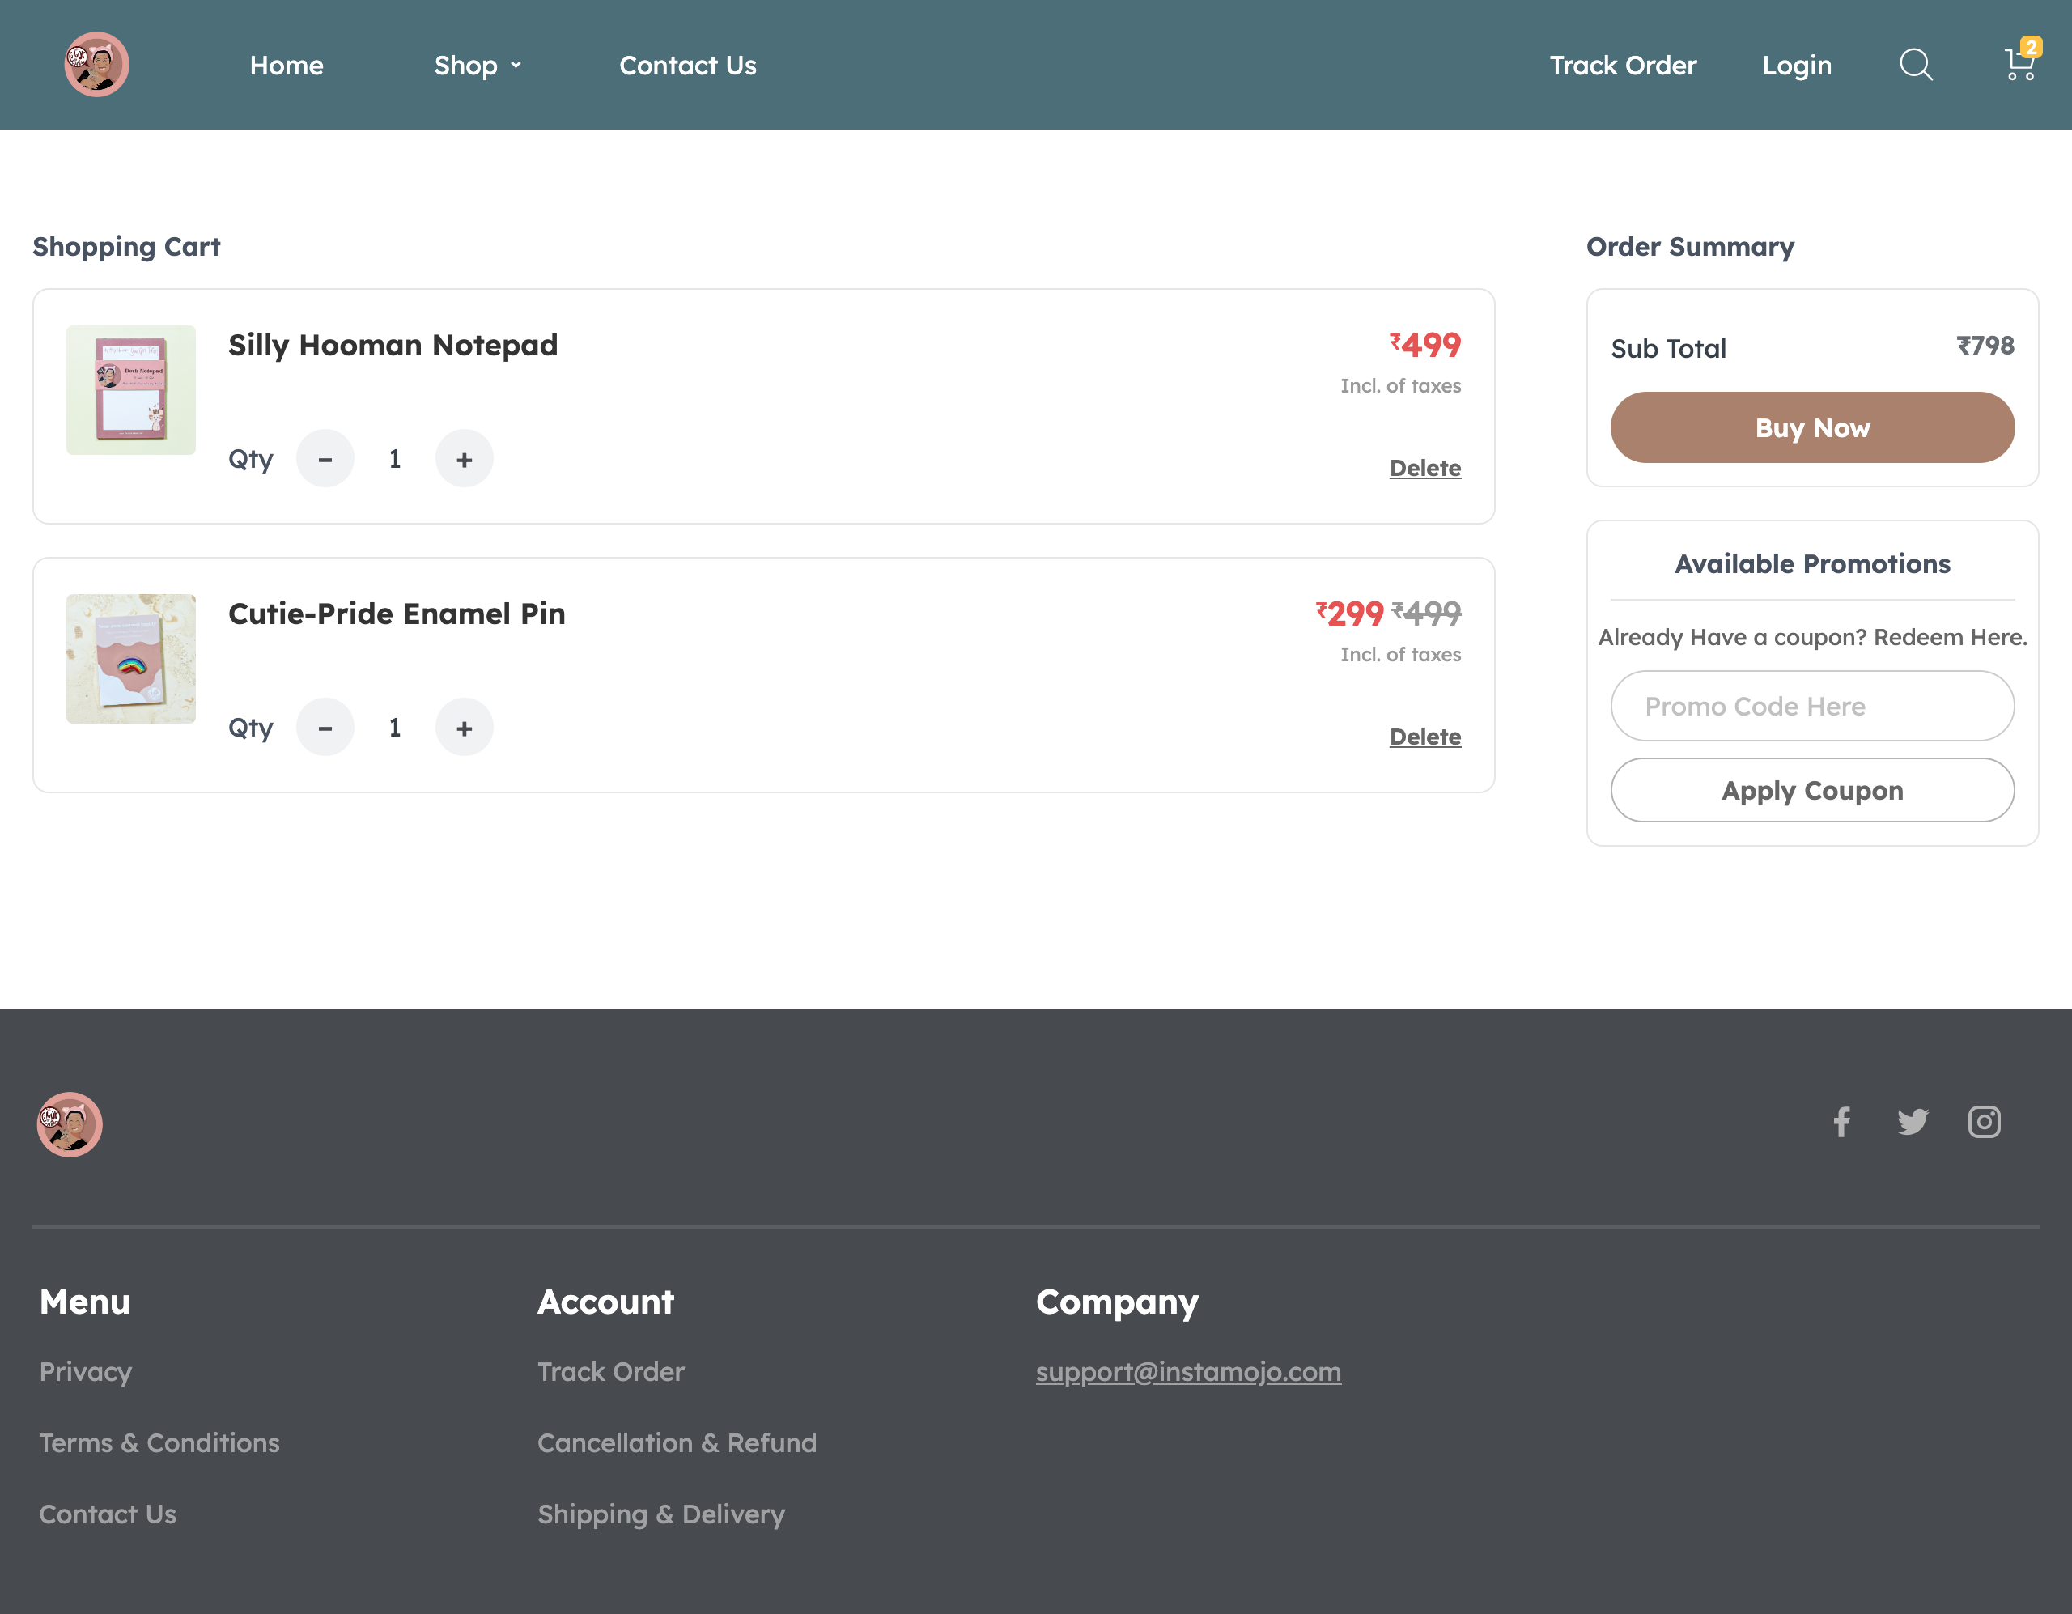The width and height of the screenshot is (2072, 1614).
Task: Open the support@instamojo.com email link
Action: coord(1188,1372)
